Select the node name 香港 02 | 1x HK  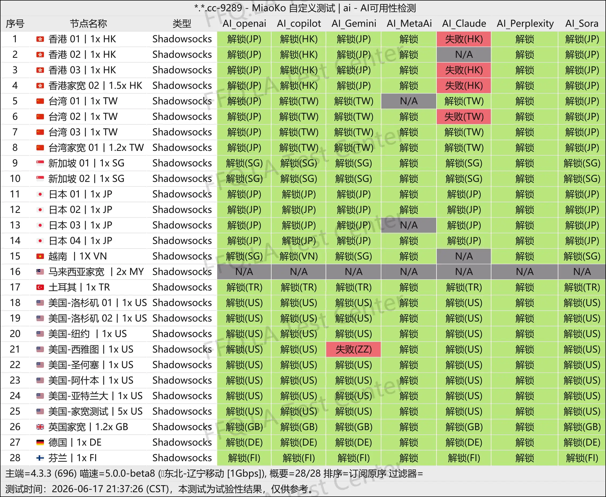point(82,55)
